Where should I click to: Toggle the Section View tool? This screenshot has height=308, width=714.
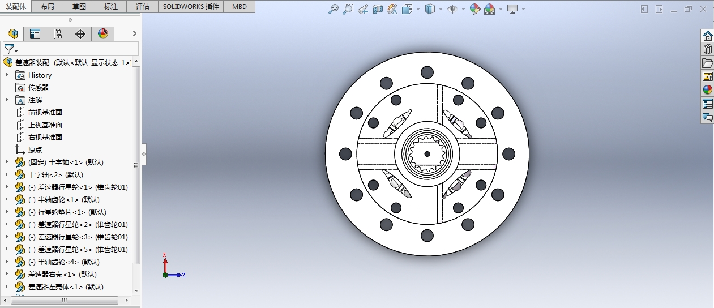tap(378, 9)
